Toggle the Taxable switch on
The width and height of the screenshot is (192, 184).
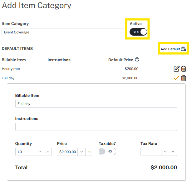click(x=107, y=152)
